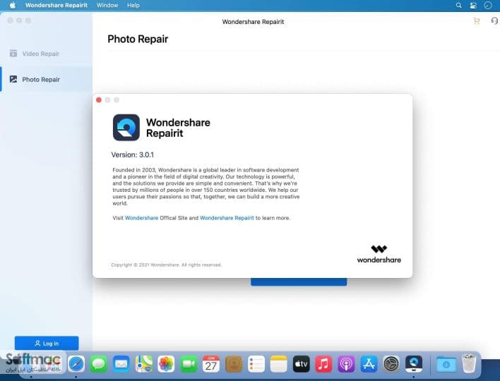Image resolution: width=500 pixels, height=381 pixels.
Task: Open the Wondershare Repairit app menu
Action: click(56, 6)
